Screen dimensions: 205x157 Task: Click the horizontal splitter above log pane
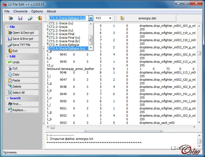[x=124, y=131]
